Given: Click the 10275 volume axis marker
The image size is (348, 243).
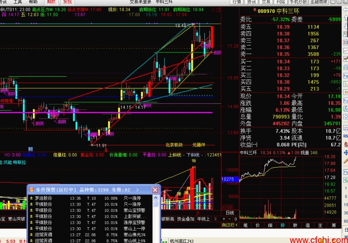Looking at the screenshot, I should coord(230,179).
